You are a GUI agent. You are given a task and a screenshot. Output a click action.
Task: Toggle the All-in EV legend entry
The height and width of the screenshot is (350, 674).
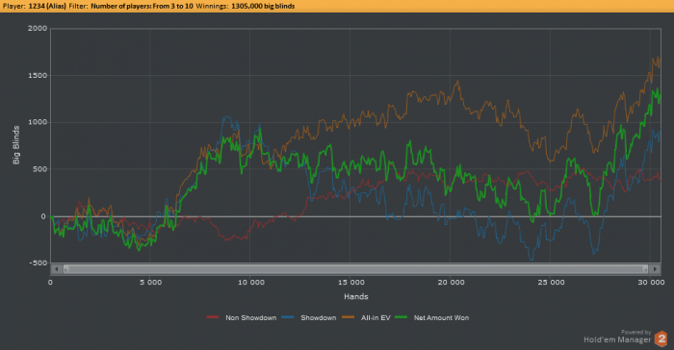(366, 318)
